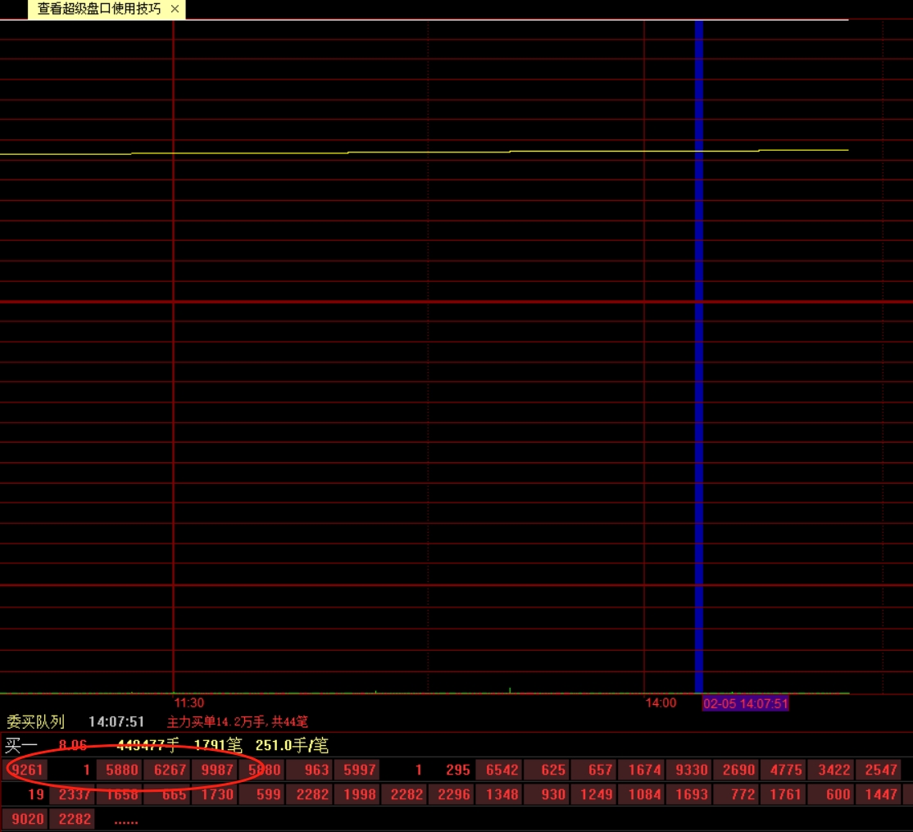Select queue cell 1998
The width and height of the screenshot is (913, 832).
click(x=357, y=794)
